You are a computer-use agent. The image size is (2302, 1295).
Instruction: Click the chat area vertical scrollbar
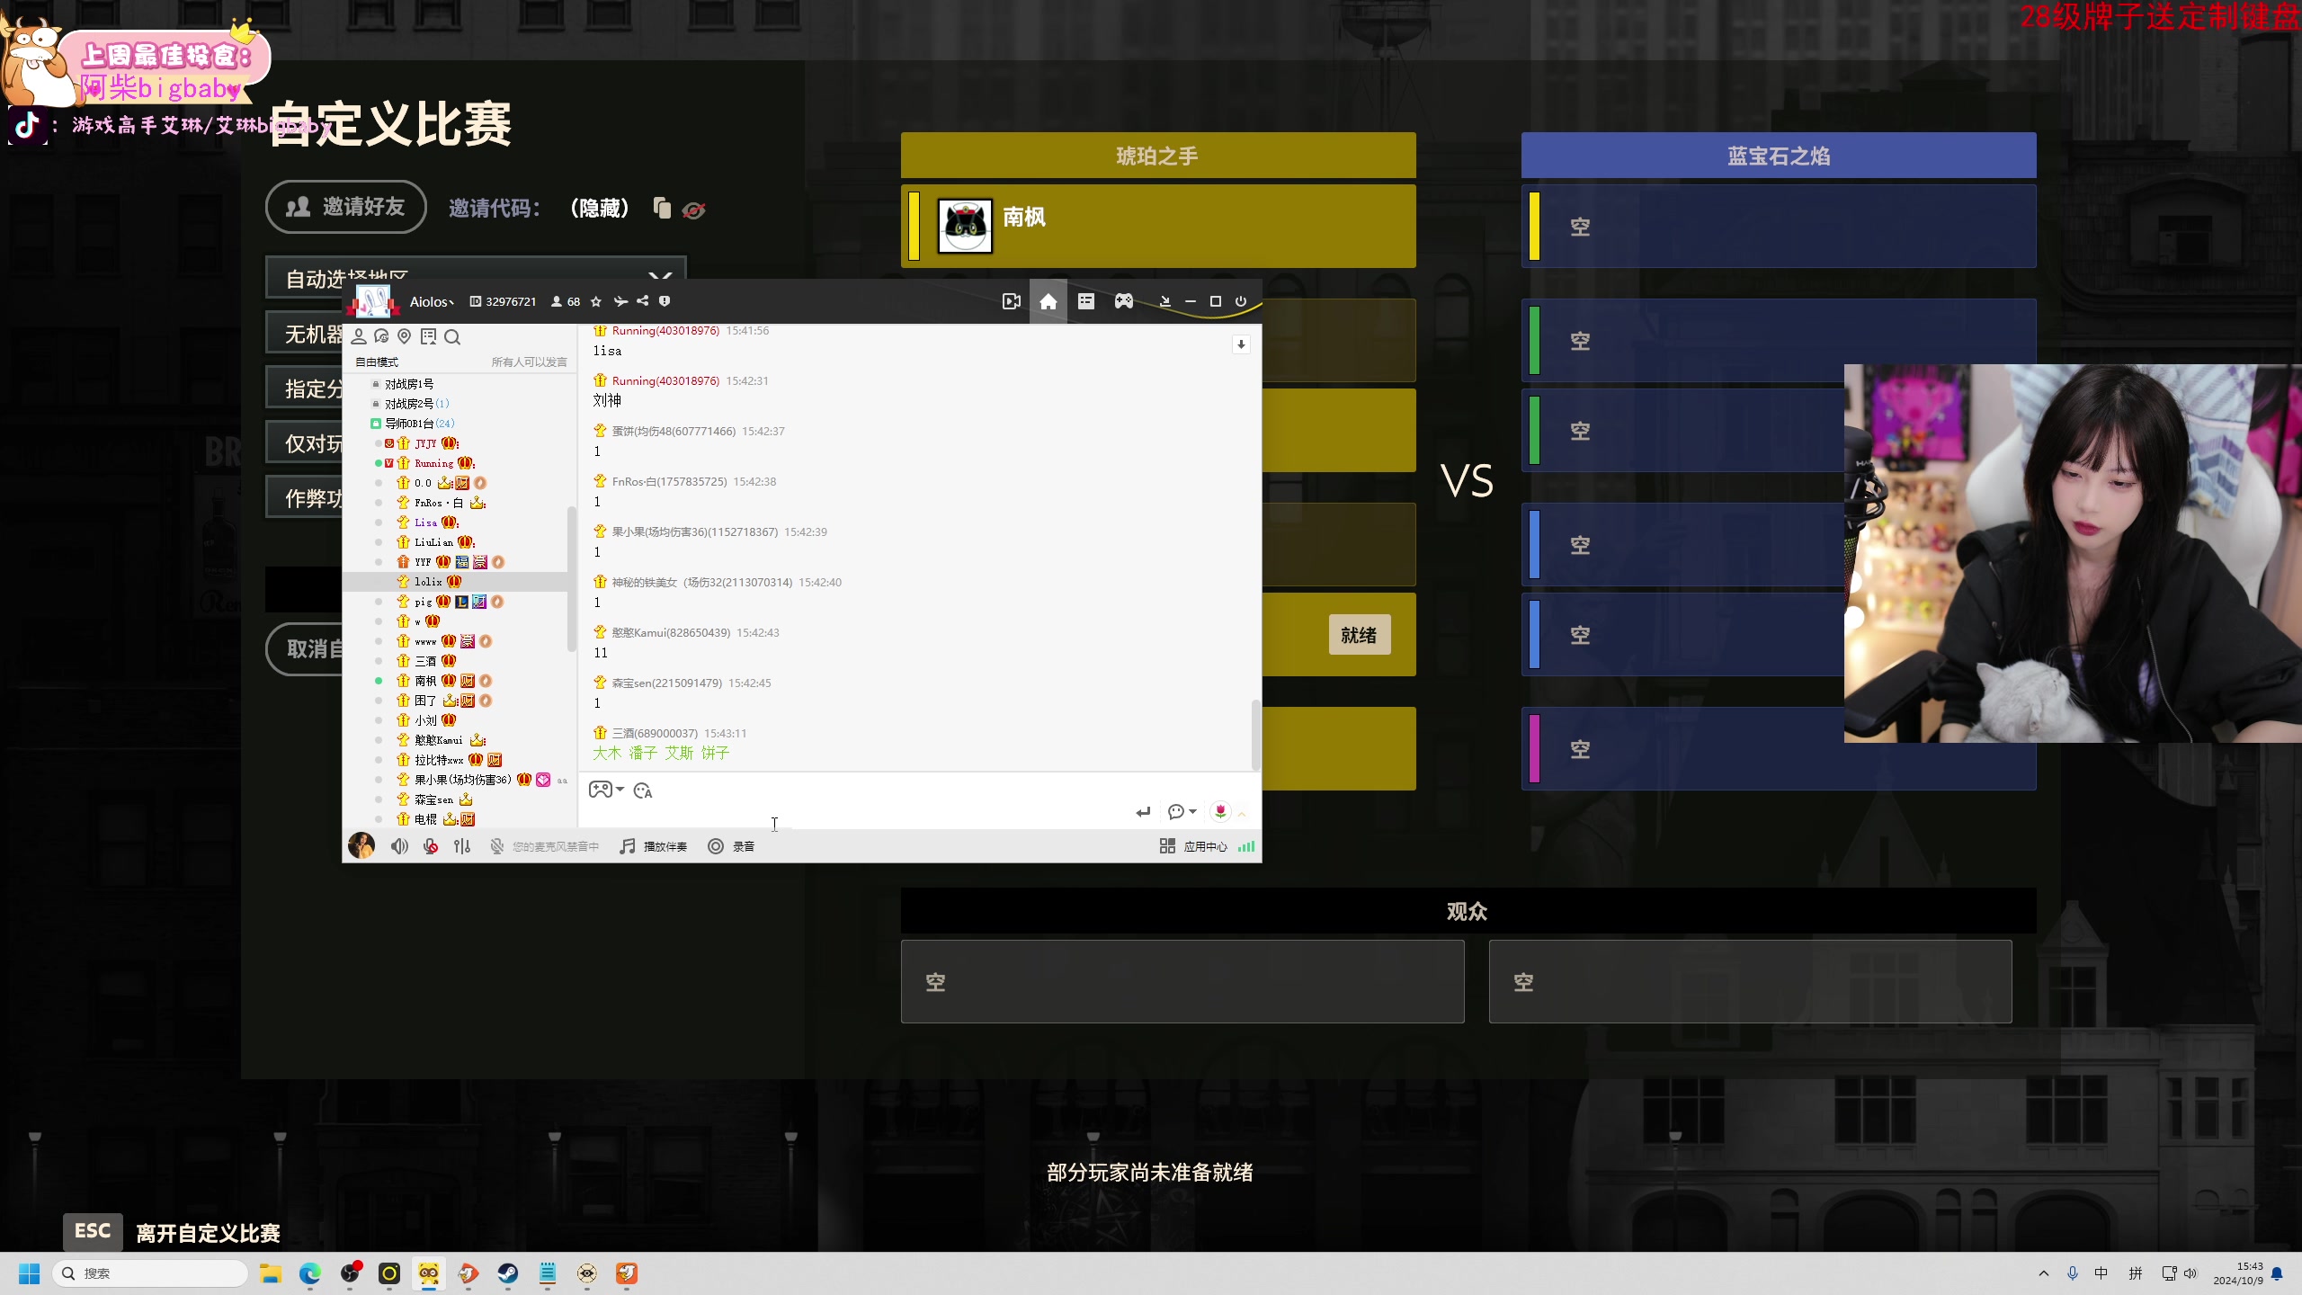(1255, 735)
